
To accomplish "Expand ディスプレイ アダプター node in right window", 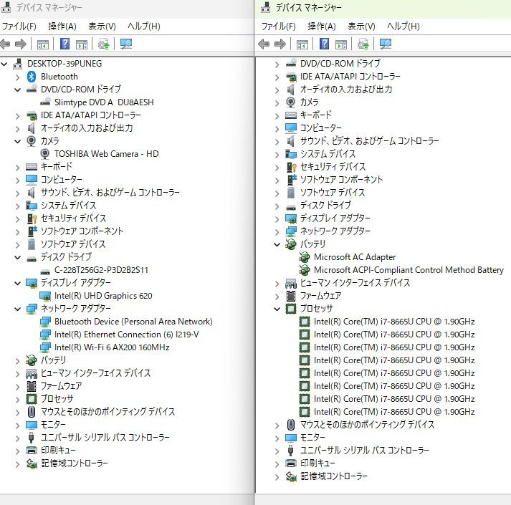I will coord(277,218).
